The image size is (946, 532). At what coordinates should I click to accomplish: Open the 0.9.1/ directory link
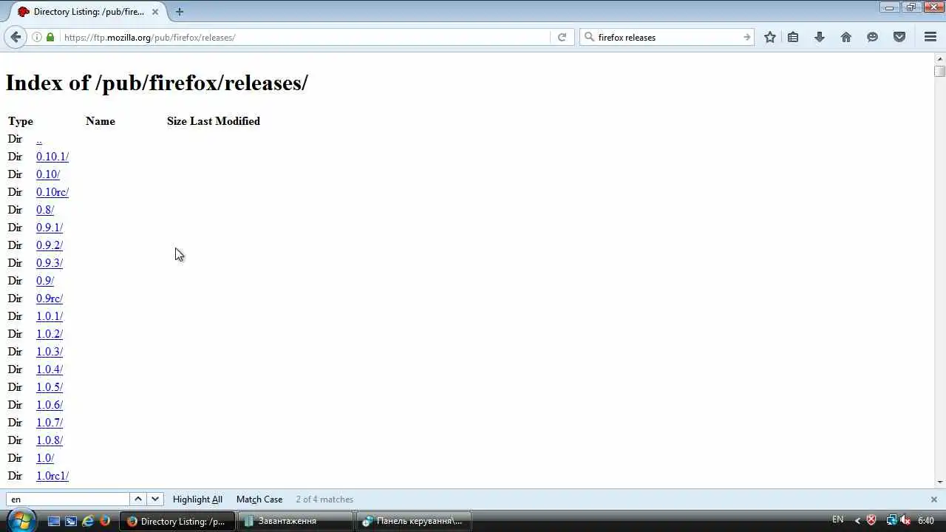(50, 228)
